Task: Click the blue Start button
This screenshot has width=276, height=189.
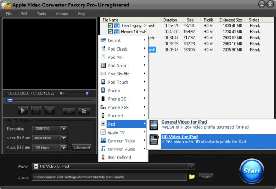Action: (252, 171)
